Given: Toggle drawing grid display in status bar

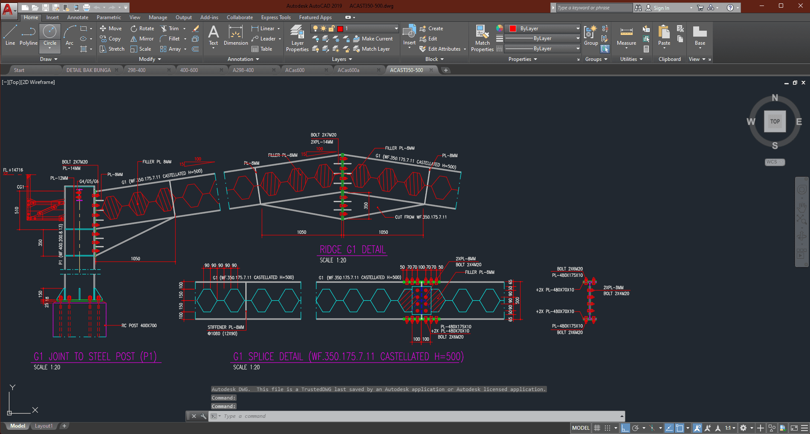Looking at the screenshot, I should (597, 428).
